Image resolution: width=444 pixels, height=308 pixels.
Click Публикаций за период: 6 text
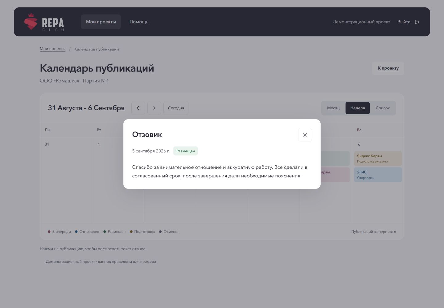click(x=373, y=232)
